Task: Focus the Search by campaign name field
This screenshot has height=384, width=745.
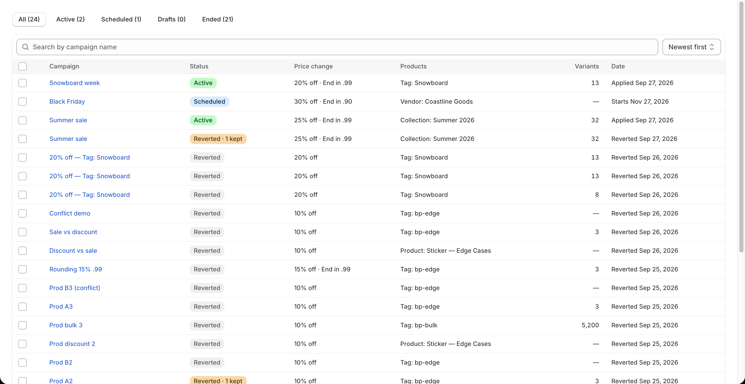Action: point(337,47)
